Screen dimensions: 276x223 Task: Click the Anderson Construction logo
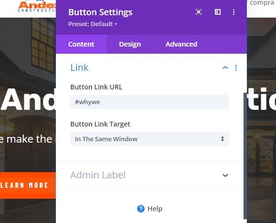(37, 7)
